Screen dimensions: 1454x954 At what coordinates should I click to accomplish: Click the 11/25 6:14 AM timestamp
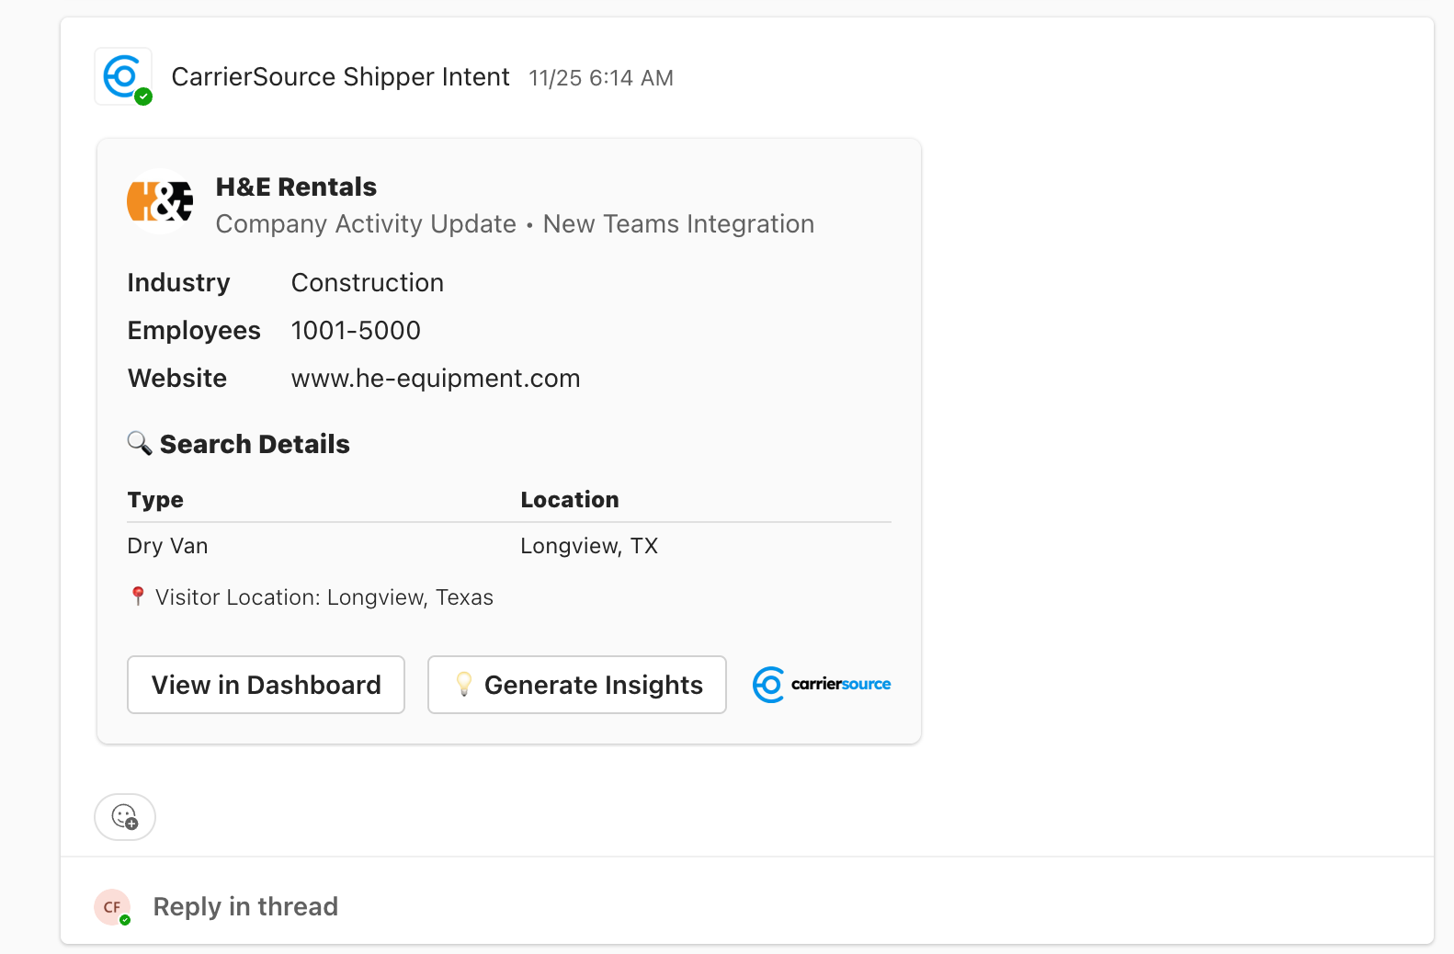[x=601, y=78]
